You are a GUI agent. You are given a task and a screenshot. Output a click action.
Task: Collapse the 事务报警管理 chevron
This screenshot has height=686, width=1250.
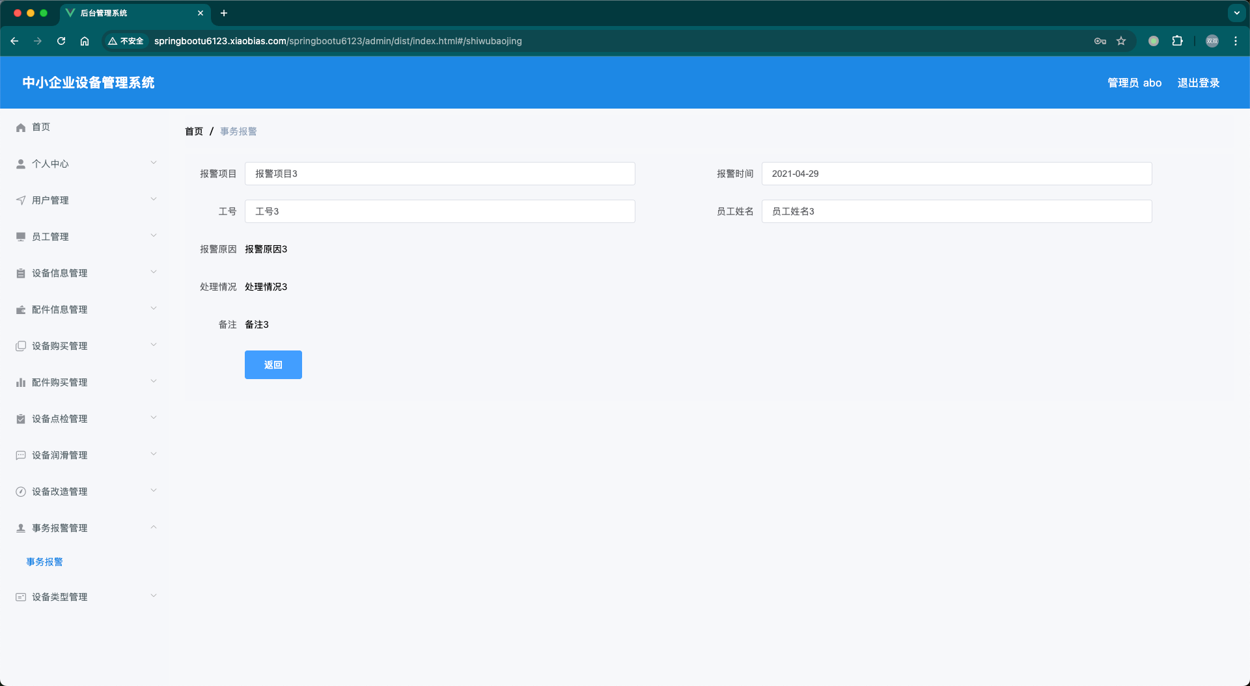click(154, 527)
